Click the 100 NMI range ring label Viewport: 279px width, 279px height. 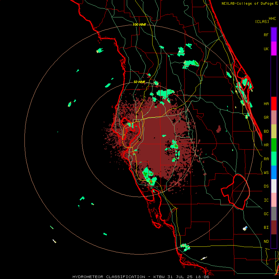(139, 24)
